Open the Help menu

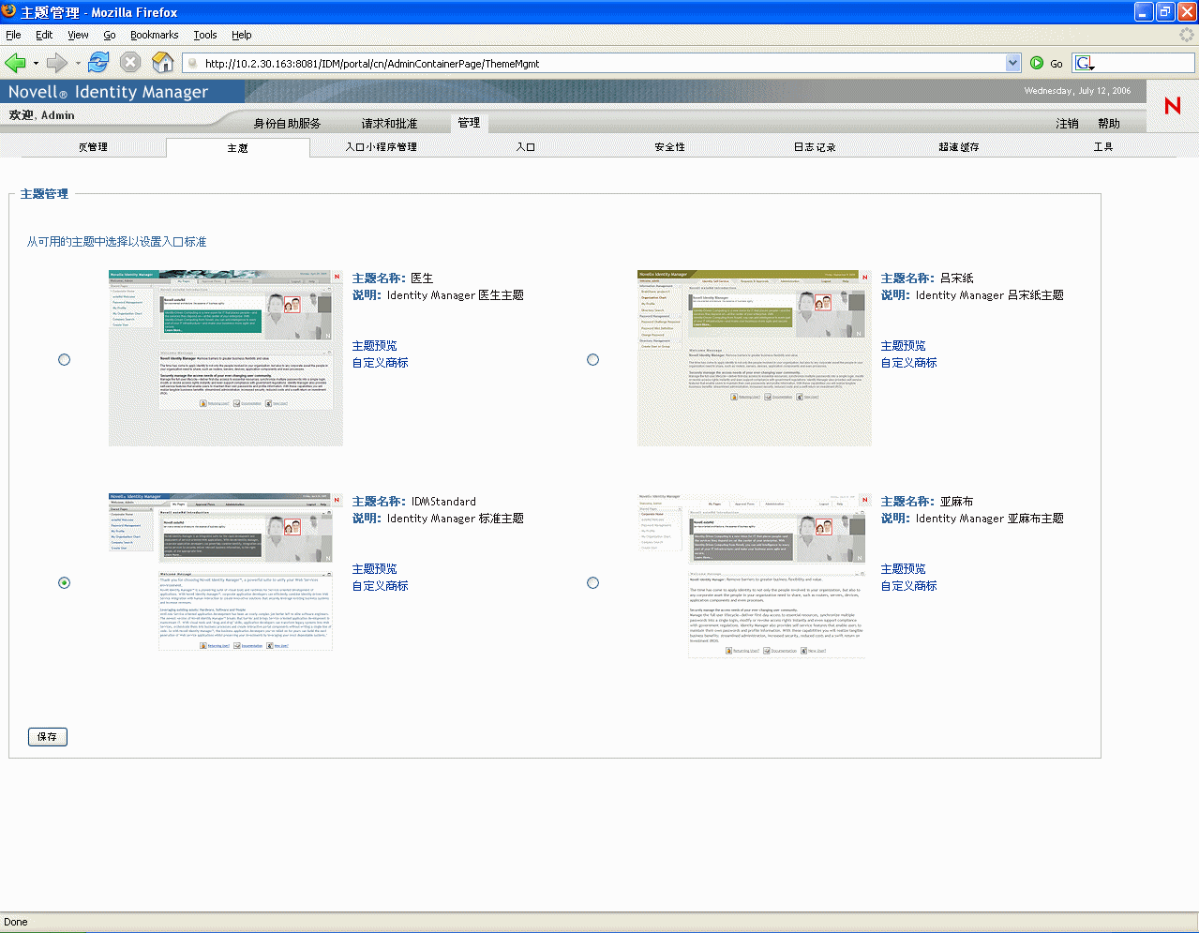click(x=242, y=35)
